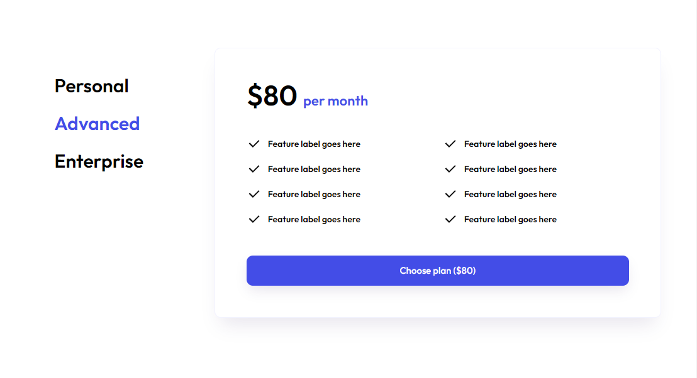The image size is (697, 378).
Task: Select the Advanced plan tab
Action: [97, 124]
